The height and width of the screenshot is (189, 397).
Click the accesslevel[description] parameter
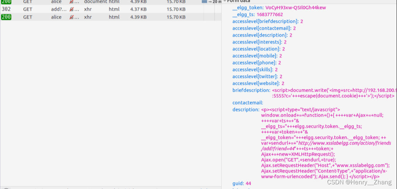coord(260,35)
